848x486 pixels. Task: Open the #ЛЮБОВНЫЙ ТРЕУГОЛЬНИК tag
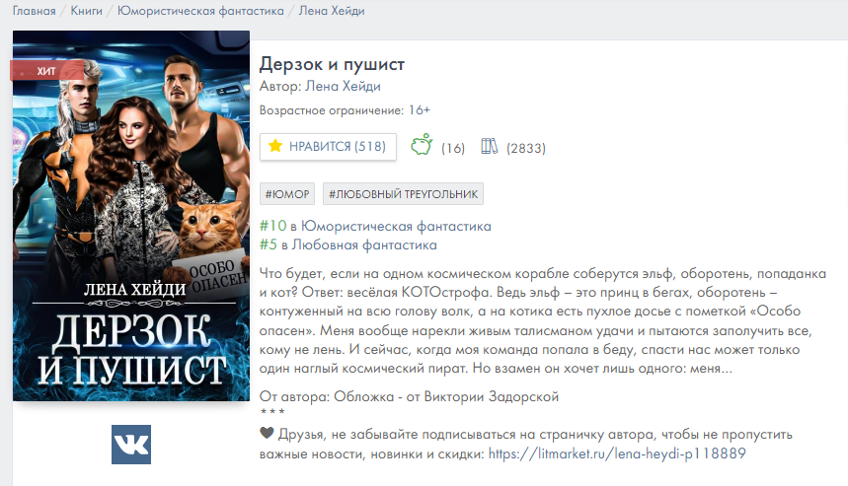tap(403, 194)
